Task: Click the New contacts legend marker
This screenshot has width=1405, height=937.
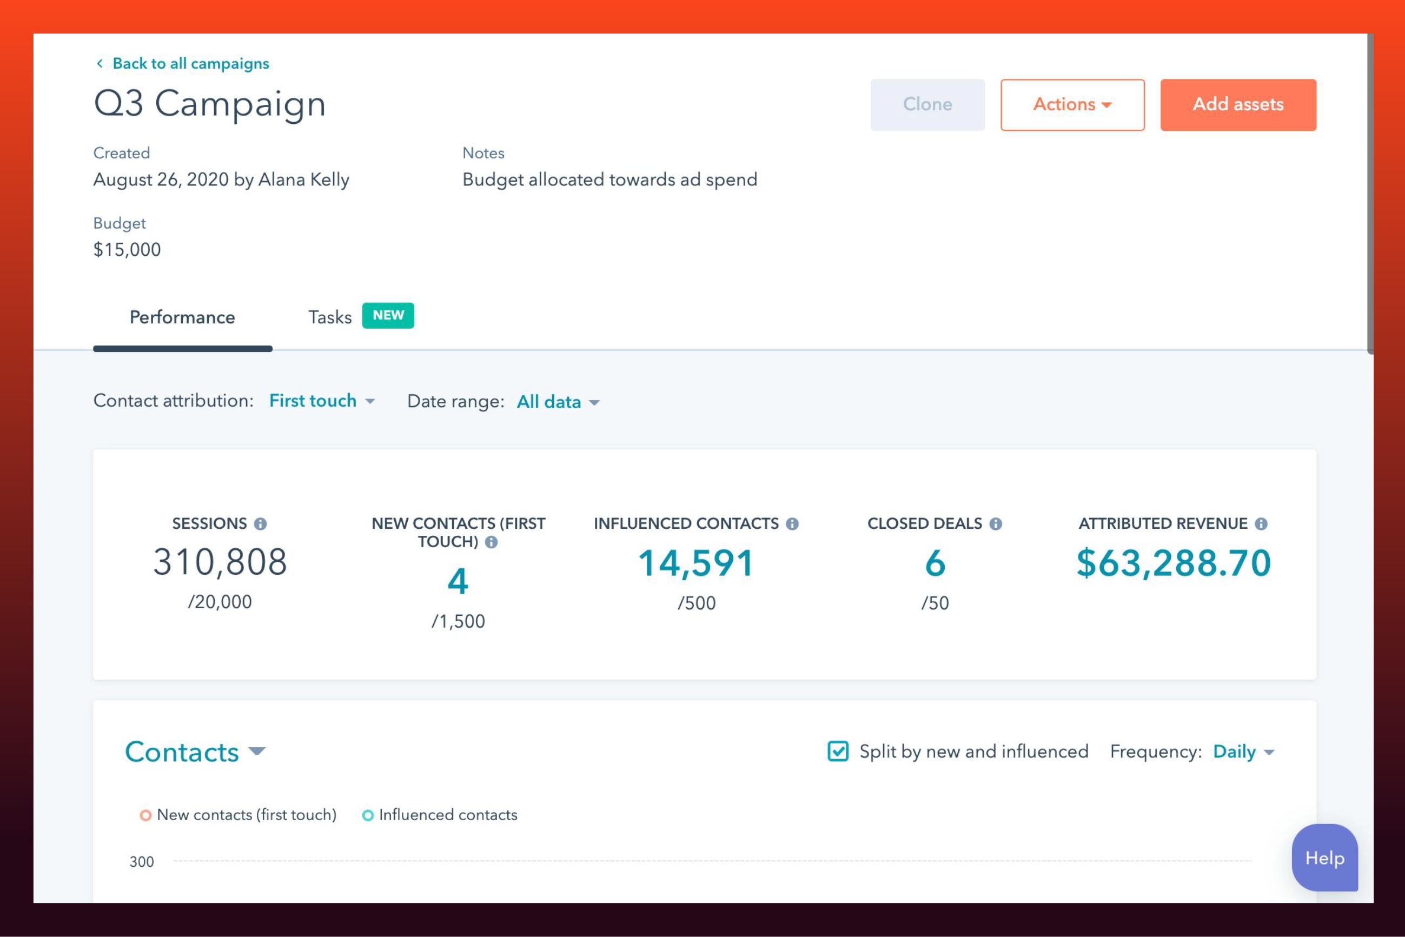Action: 145,815
